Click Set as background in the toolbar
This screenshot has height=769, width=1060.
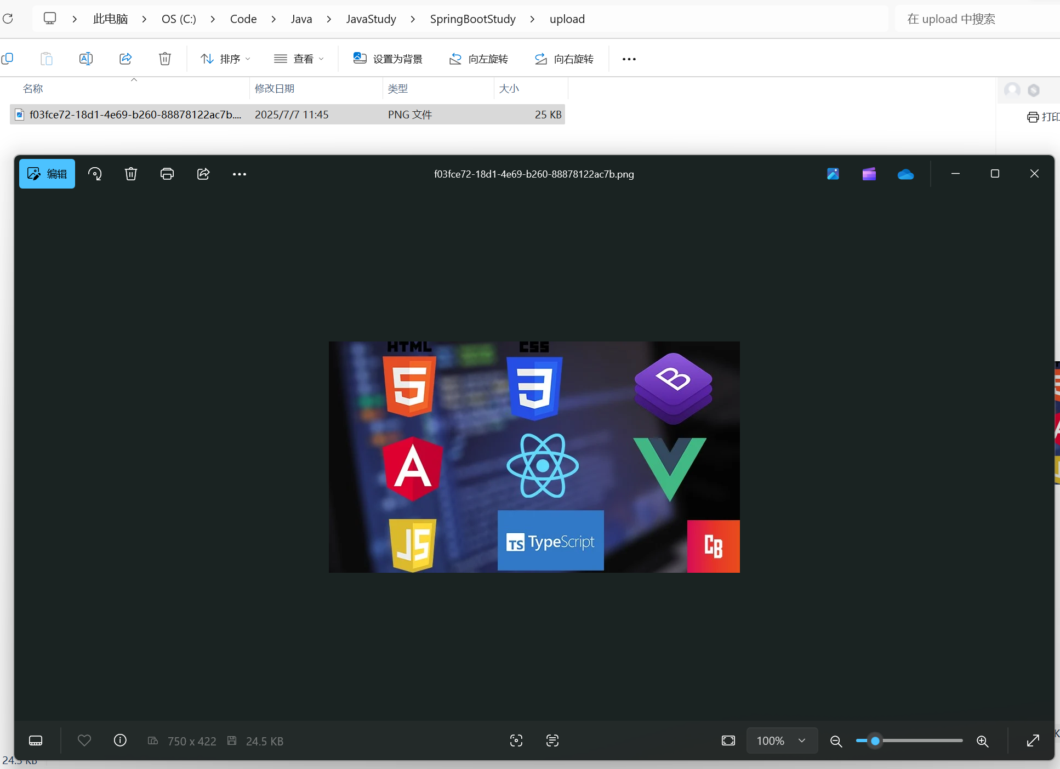[x=388, y=59]
